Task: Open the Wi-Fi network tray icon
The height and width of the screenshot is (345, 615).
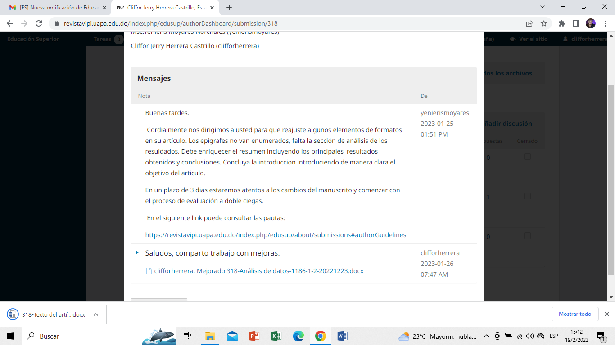Action: pyautogui.click(x=520, y=336)
